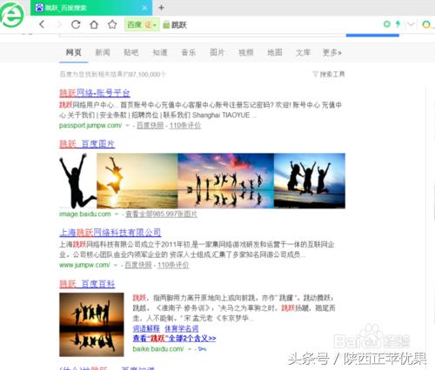Reload the page with refresh icon

[x=76, y=24]
